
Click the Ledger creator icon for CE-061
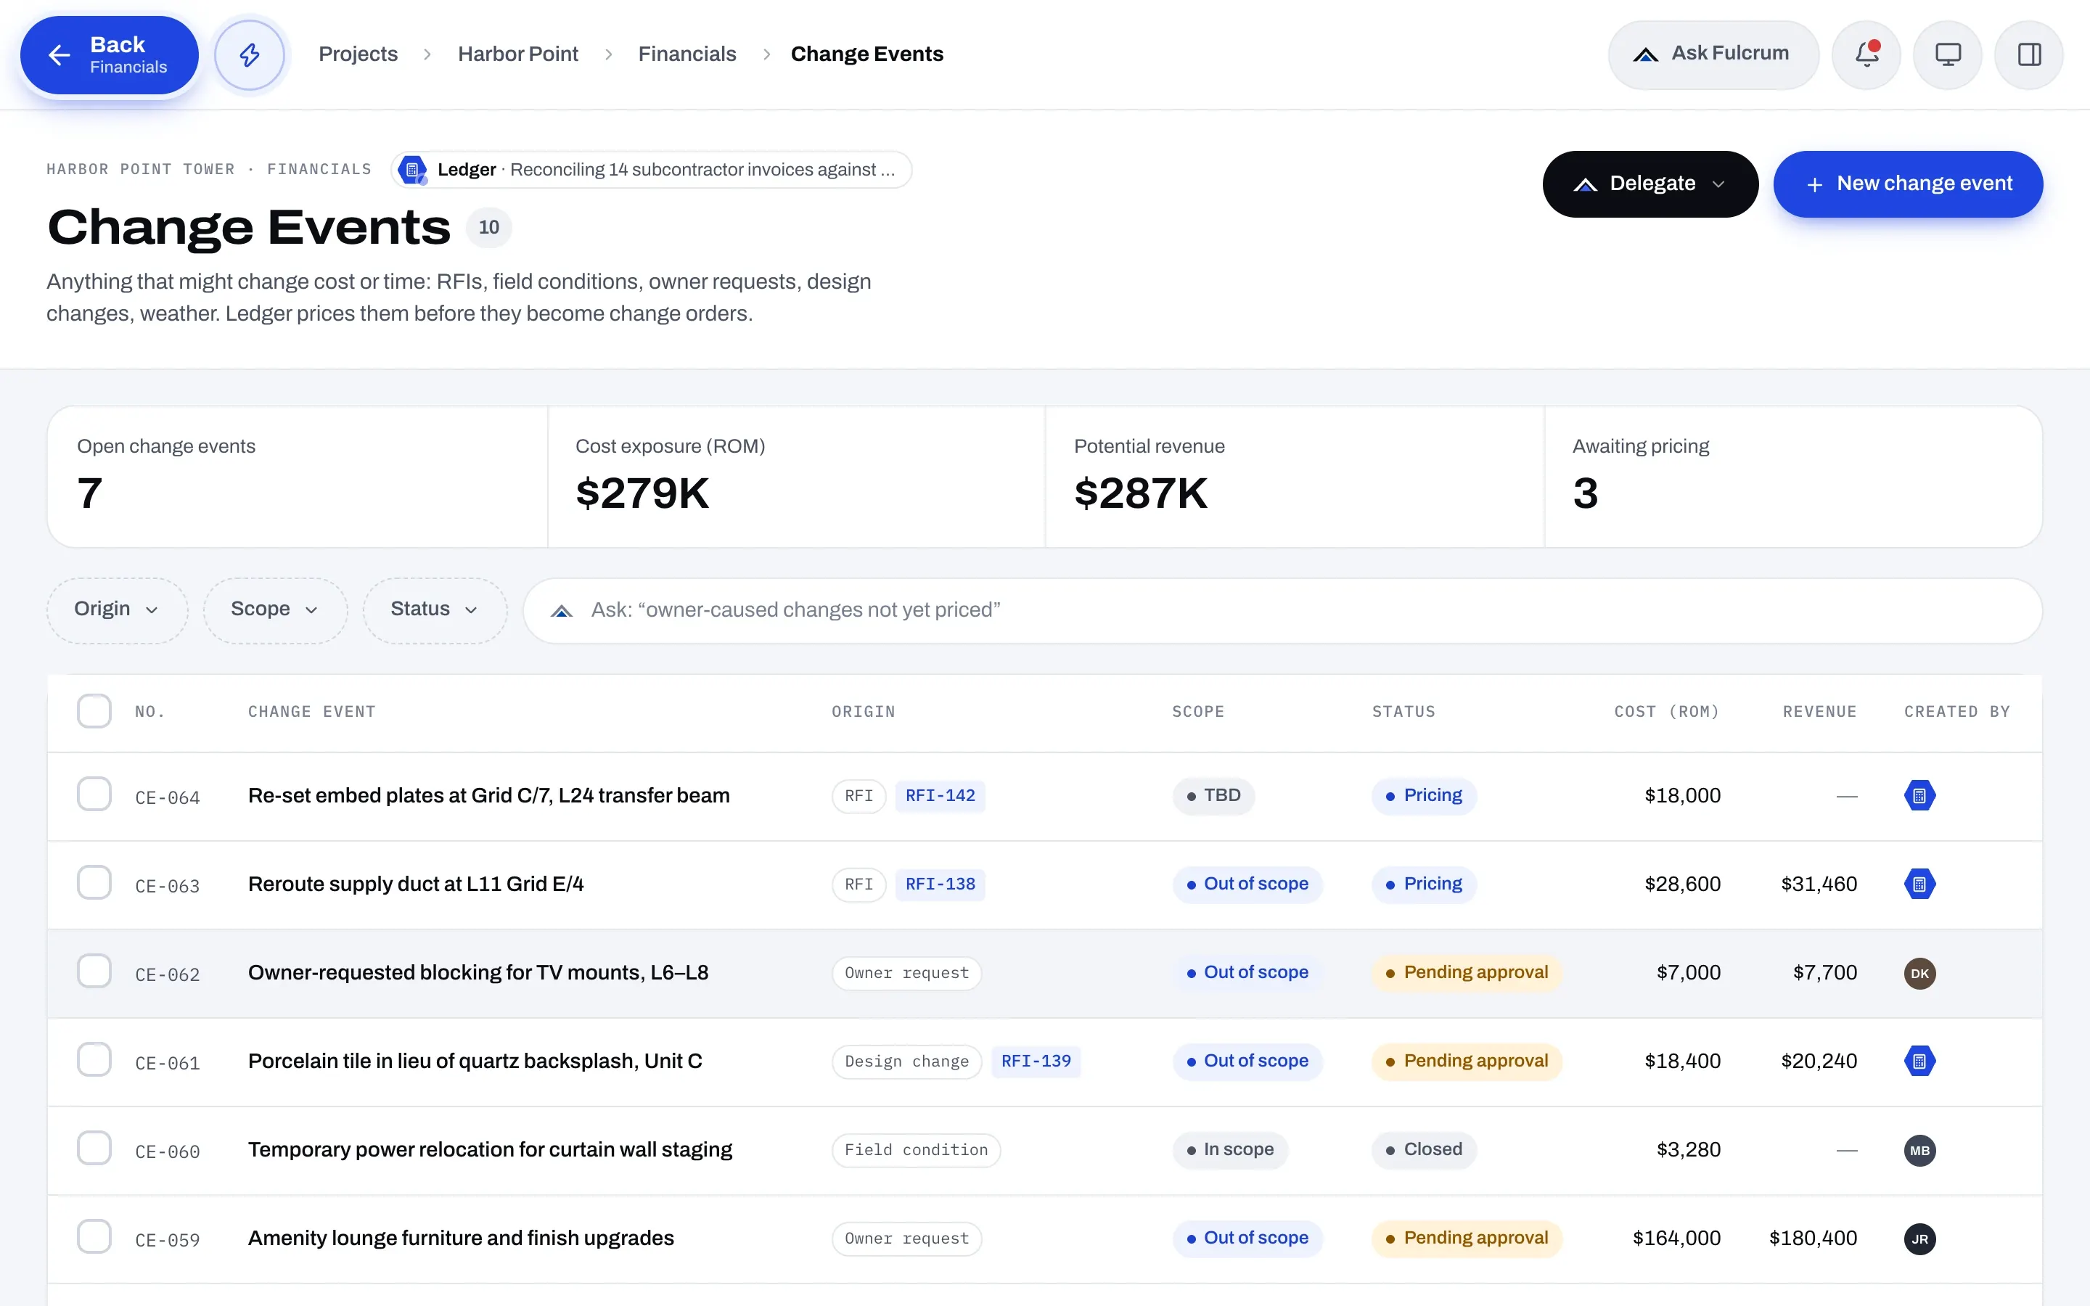pyautogui.click(x=1920, y=1061)
